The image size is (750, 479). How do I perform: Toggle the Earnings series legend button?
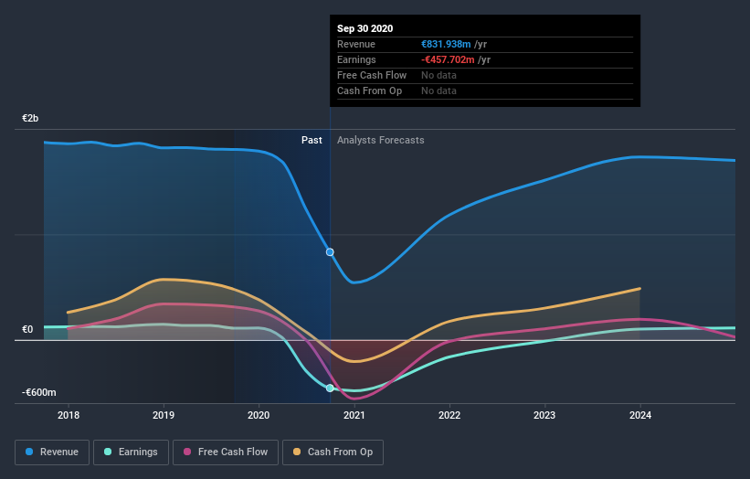point(131,452)
